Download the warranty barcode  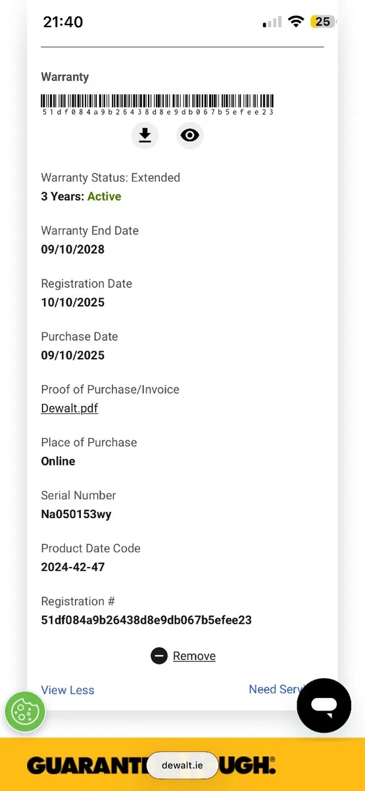(145, 135)
